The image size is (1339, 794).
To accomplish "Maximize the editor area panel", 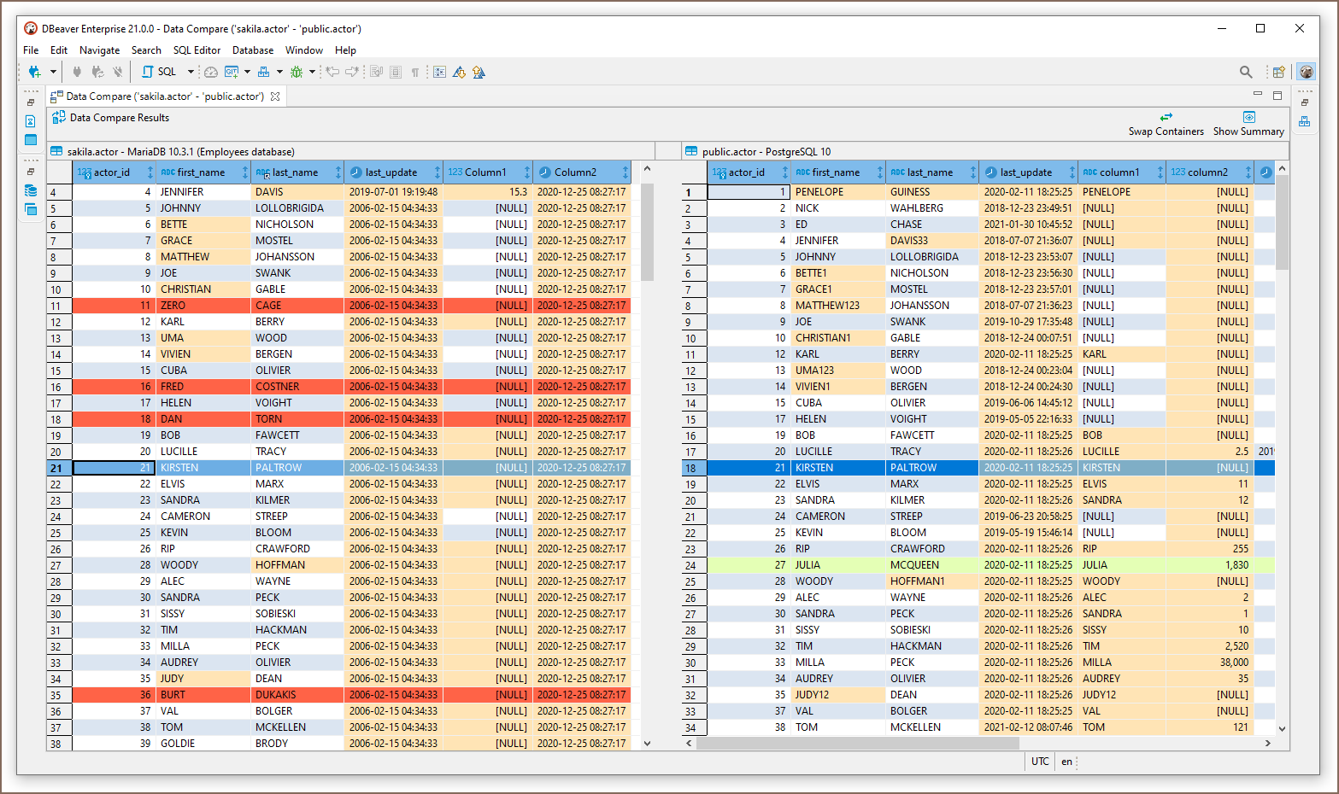I will point(1277,95).
